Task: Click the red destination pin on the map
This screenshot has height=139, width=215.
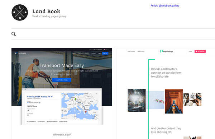Action: coord(86,112)
